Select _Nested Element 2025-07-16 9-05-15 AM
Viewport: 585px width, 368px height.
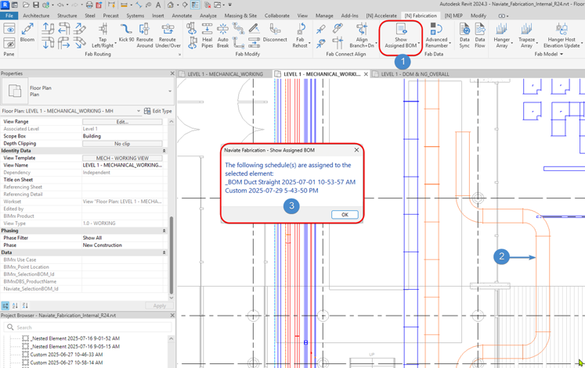click(74, 346)
